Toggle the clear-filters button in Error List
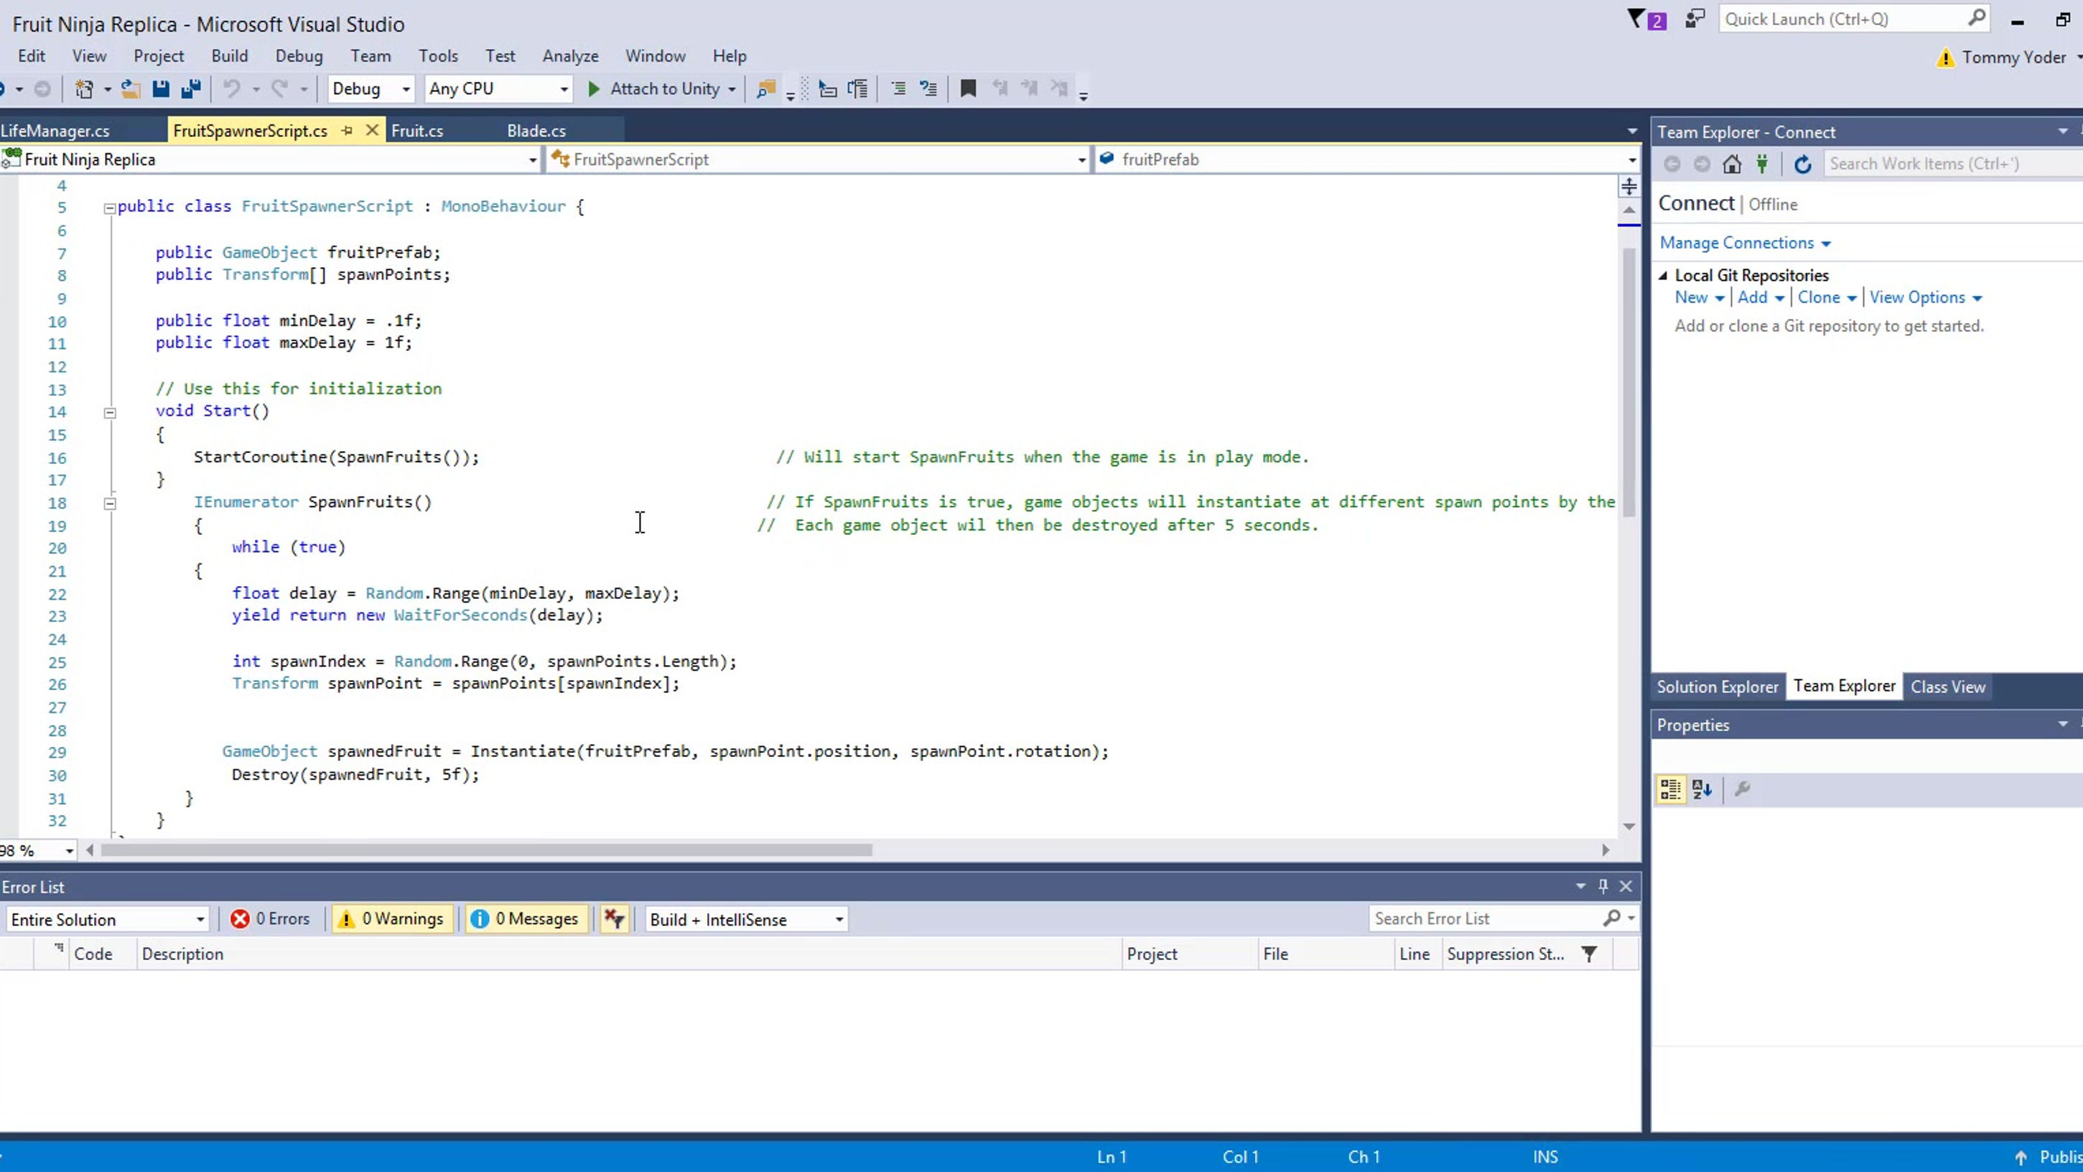The image size is (2083, 1172). [614, 920]
